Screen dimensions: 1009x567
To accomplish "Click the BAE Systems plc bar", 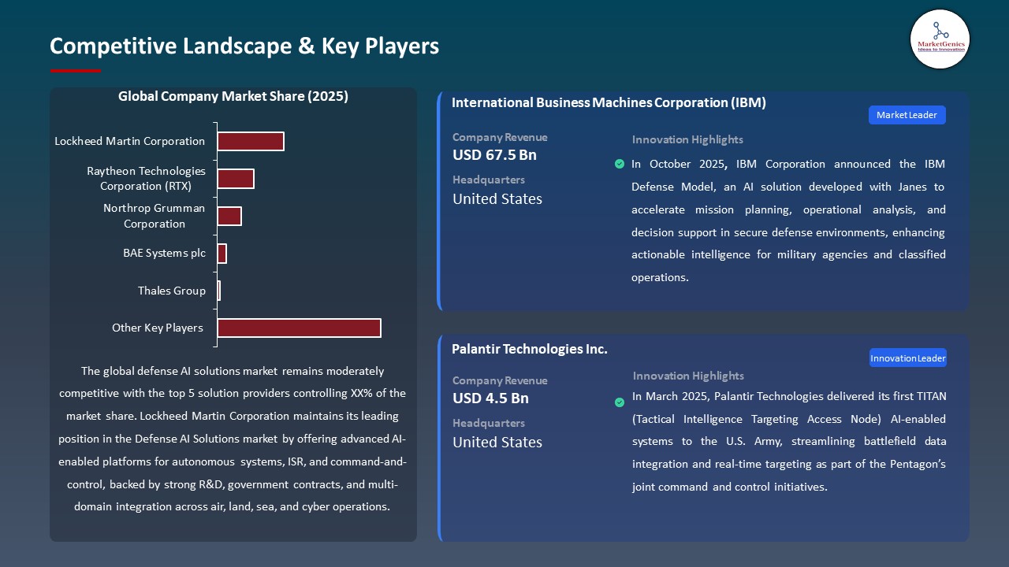I will 222,253.
